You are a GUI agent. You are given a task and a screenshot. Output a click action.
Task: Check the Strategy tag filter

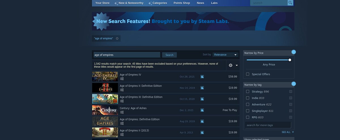click(248, 91)
